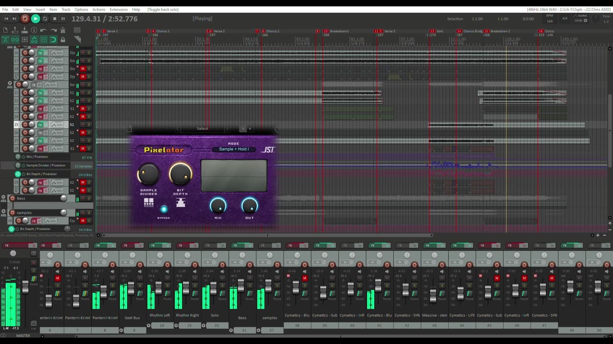Click the Sample Divider knob in Pixelator
Screen dimensions: 613x344
click(148, 174)
